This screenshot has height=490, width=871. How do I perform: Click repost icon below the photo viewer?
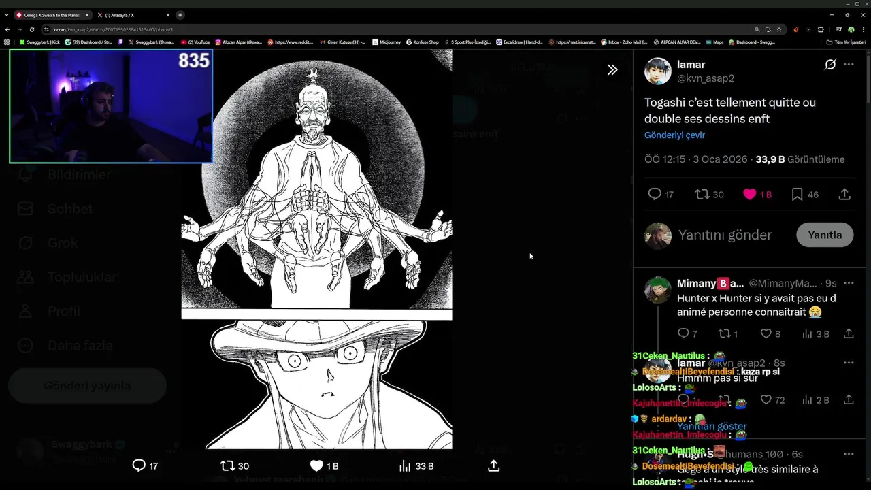tap(228, 465)
